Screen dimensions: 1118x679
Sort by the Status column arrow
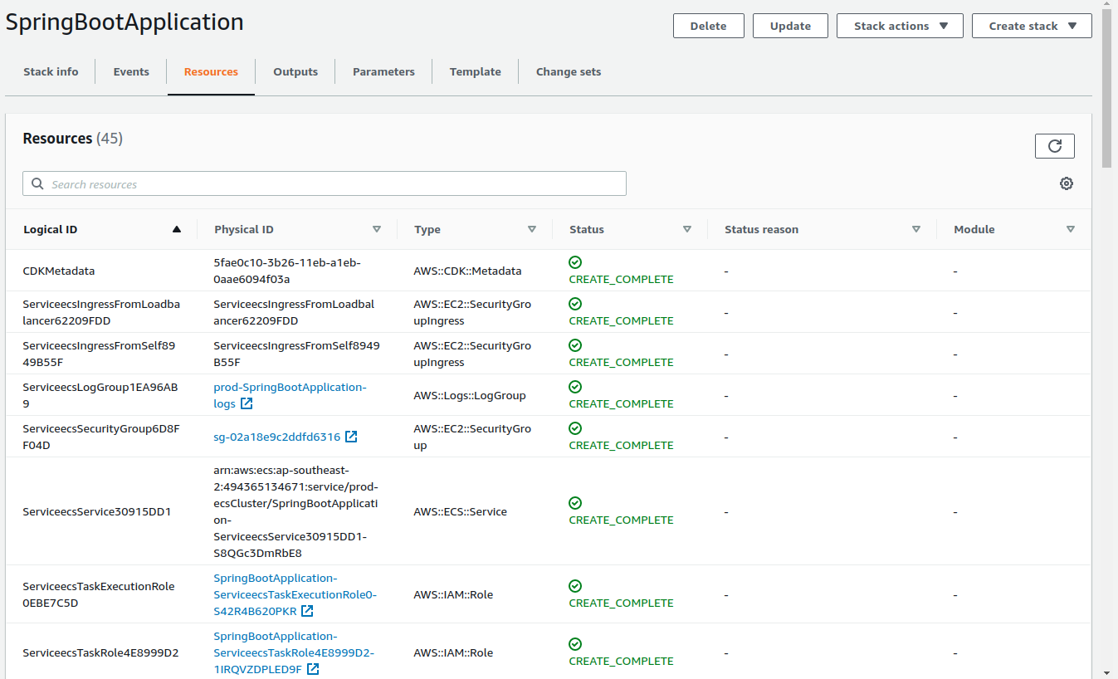(x=687, y=229)
